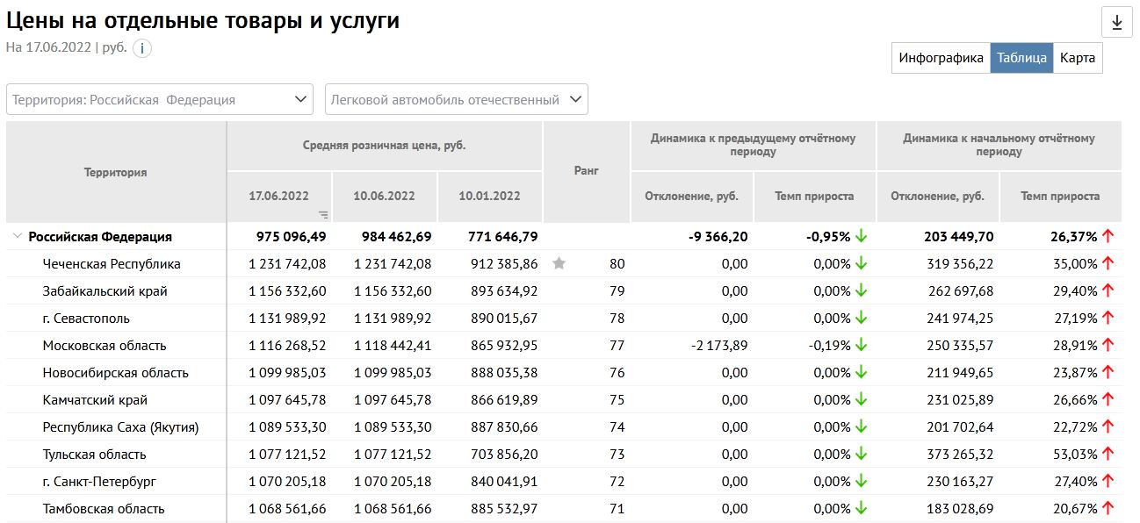The height and width of the screenshot is (523, 1140).
Task: Click the info icon beside руб.
Action: [x=142, y=48]
